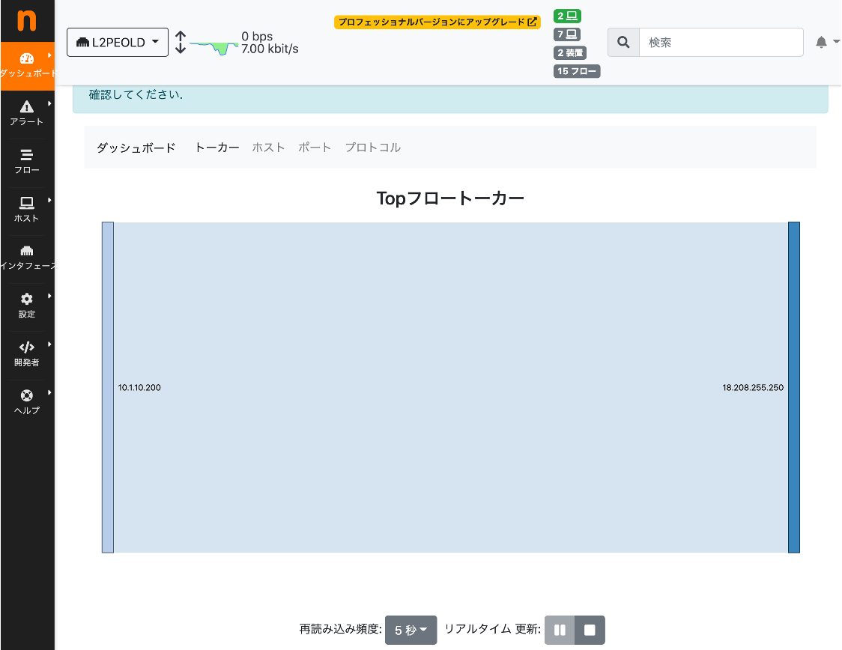This screenshot has height=650, width=842.
Task: Select the トーカー (Talkers) tab
Action: point(217,148)
